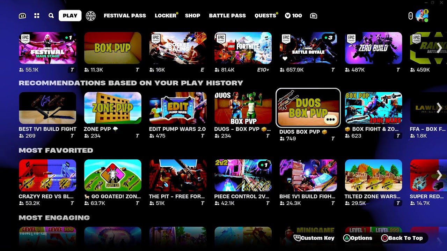This screenshot has width=447, height=251.
Task: Expand top row with right chevron arrow
Action: click(x=439, y=48)
